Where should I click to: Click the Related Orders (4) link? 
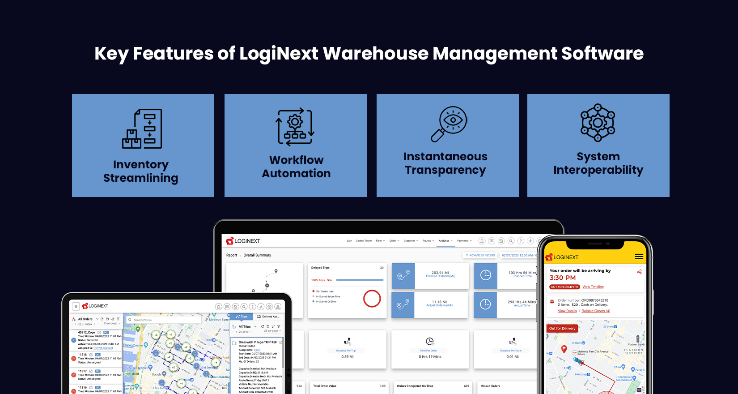pyautogui.click(x=595, y=311)
